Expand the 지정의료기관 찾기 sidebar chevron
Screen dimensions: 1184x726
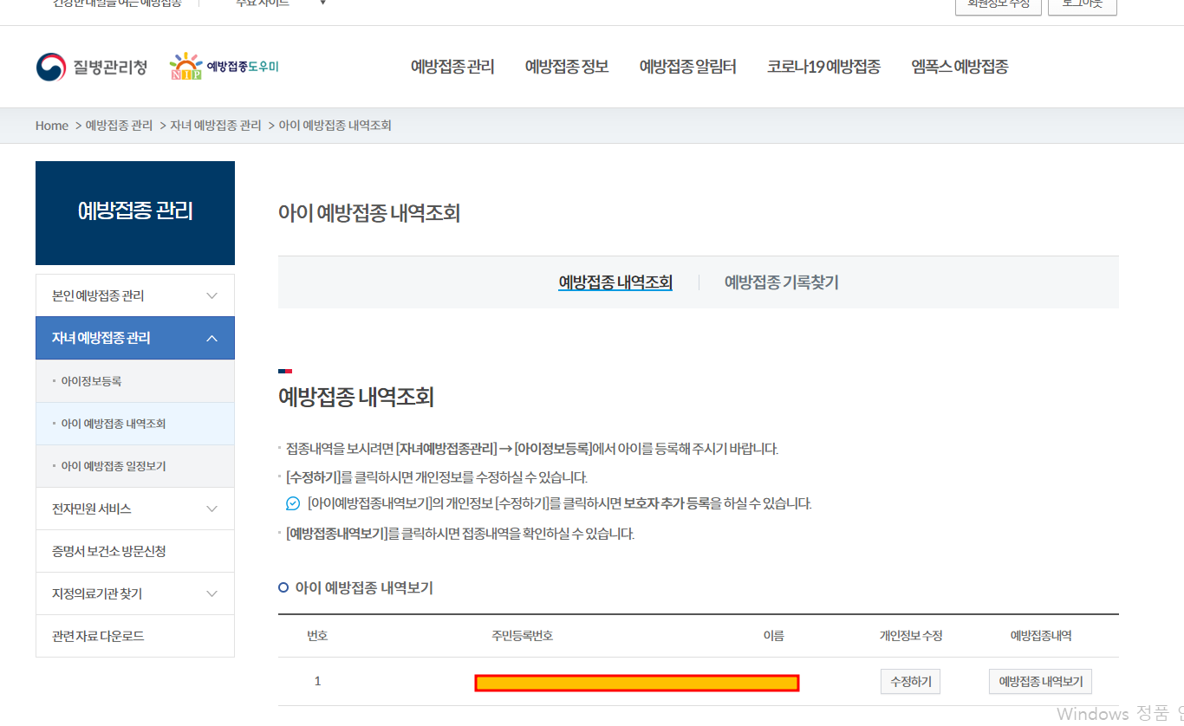[x=212, y=593]
